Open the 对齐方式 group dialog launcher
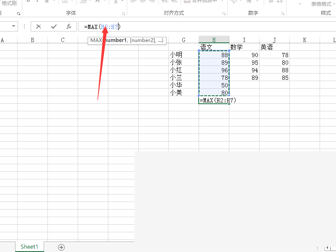The width and height of the screenshot is (336, 252). coord(224,13)
